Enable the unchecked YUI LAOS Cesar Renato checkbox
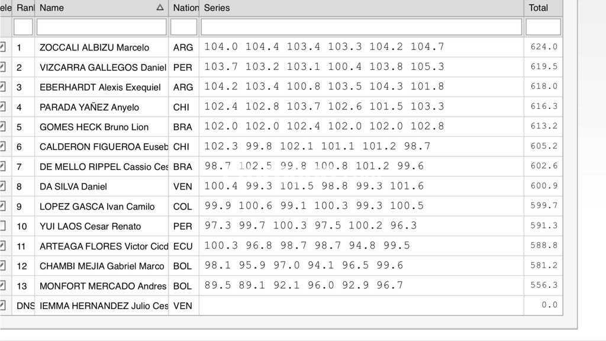 (3, 226)
